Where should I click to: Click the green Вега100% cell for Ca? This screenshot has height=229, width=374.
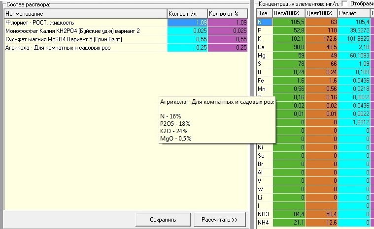(x=289, y=47)
